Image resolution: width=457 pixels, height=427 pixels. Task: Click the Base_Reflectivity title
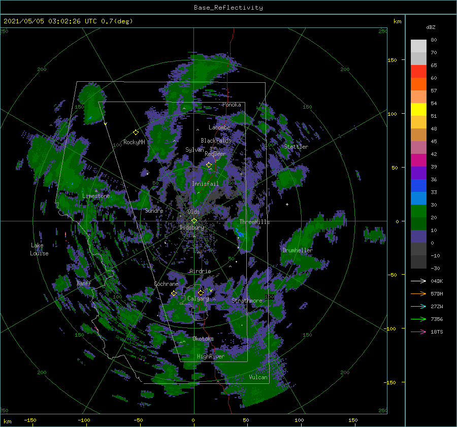(x=228, y=8)
